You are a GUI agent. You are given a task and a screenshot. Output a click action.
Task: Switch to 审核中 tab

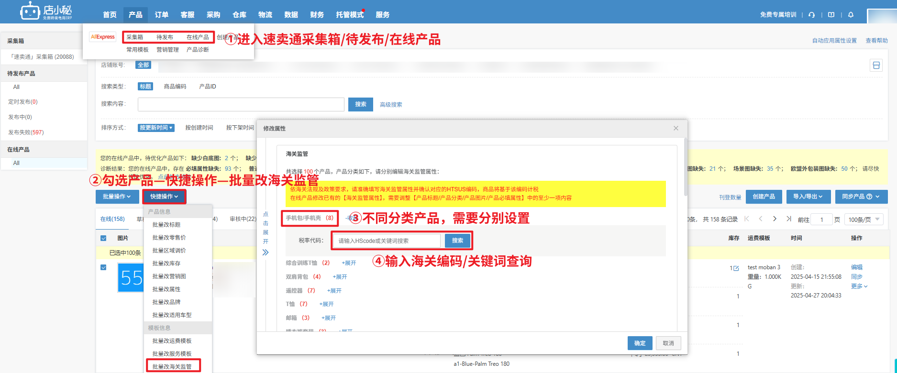click(243, 219)
